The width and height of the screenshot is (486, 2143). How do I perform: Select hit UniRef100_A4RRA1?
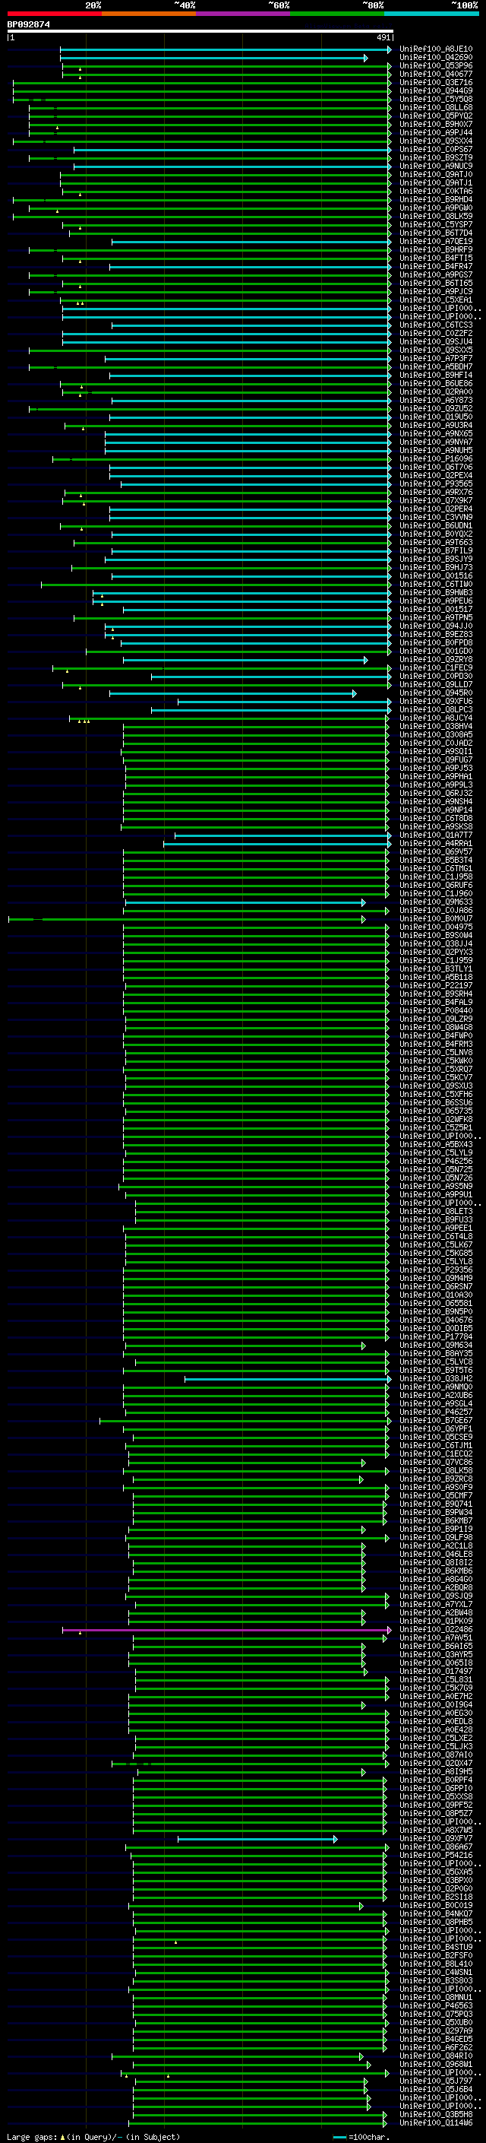[x=436, y=844]
